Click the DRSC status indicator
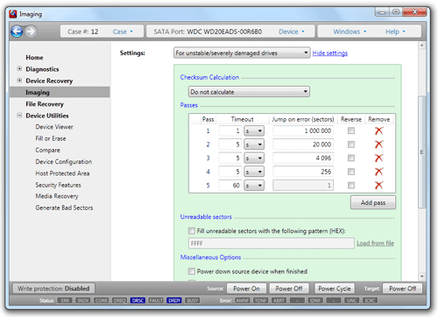 pyautogui.click(x=138, y=300)
